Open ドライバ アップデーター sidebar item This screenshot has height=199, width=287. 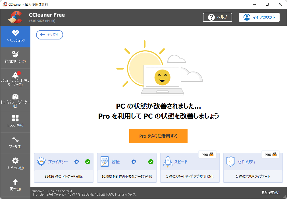(x=15, y=100)
